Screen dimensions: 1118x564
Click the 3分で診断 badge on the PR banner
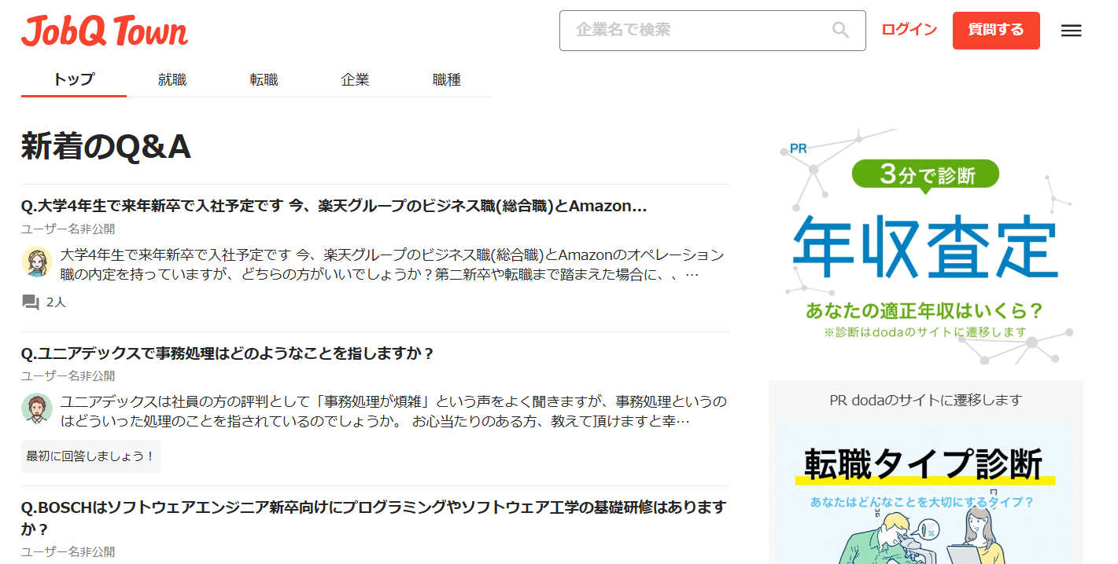coord(925,174)
